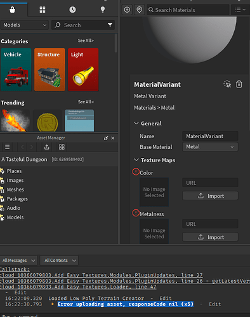Click the apply-to-selection cursor icon
Image resolution: width=250 pixels, height=317 pixels.
[227, 84]
